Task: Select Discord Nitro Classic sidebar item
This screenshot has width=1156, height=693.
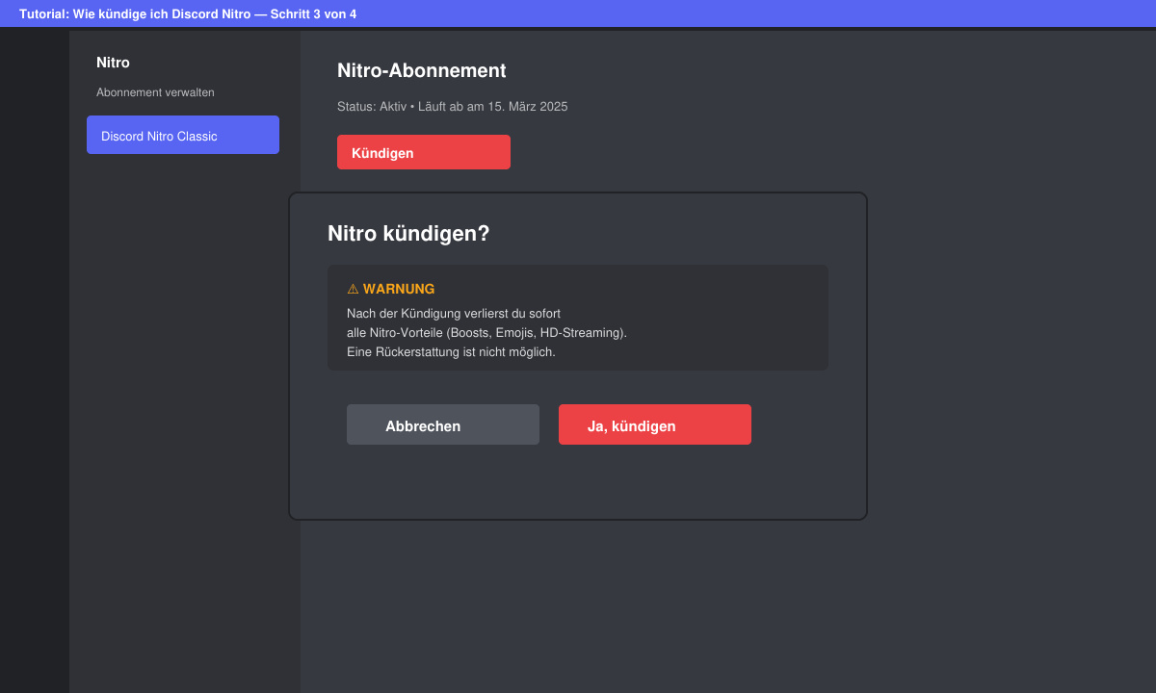Action: [183, 135]
